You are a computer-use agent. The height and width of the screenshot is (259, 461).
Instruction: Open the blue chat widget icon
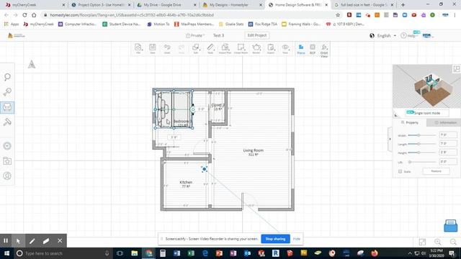pyautogui.click(x=450, y=225)
